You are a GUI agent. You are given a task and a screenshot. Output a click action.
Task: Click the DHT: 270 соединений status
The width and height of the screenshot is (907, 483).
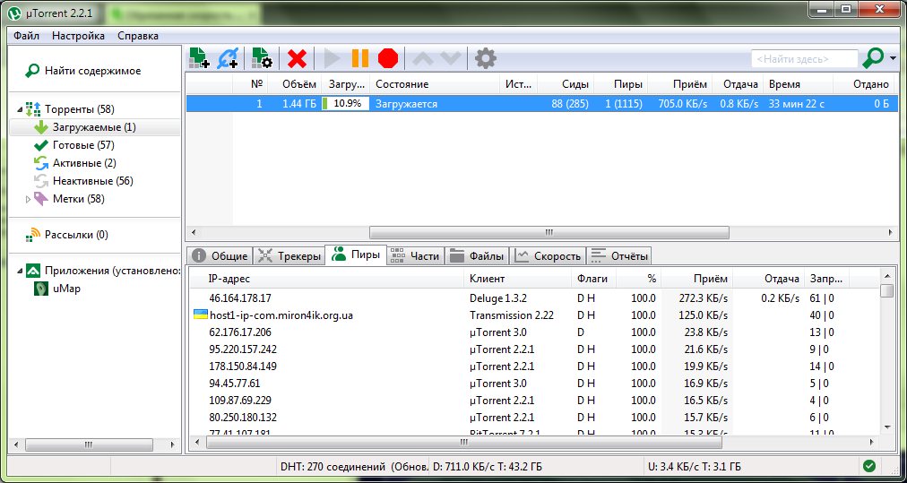tap(354, 466)
